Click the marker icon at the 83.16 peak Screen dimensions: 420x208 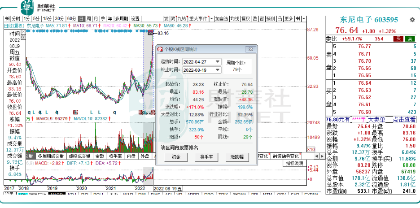tap(150, 33)
